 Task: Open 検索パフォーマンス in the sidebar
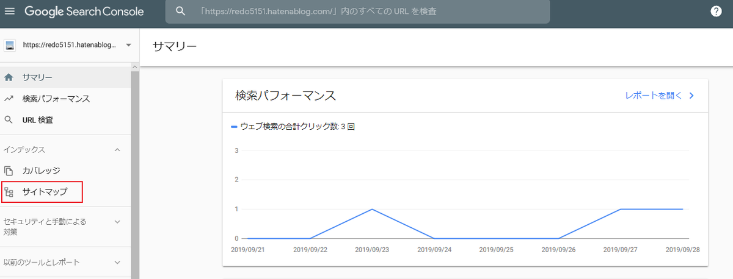point(65,99)
